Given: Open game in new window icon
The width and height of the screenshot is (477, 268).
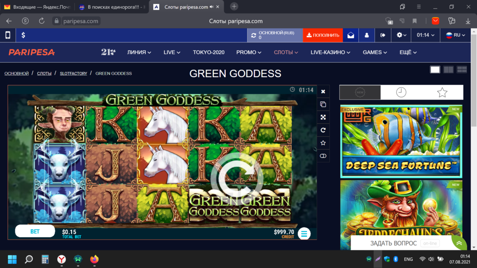Looking at the screenshot, I should tap(323, 104).
